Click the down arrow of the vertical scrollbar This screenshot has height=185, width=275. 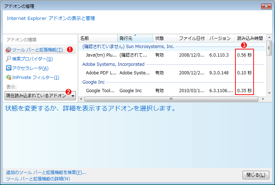[269, 93]
